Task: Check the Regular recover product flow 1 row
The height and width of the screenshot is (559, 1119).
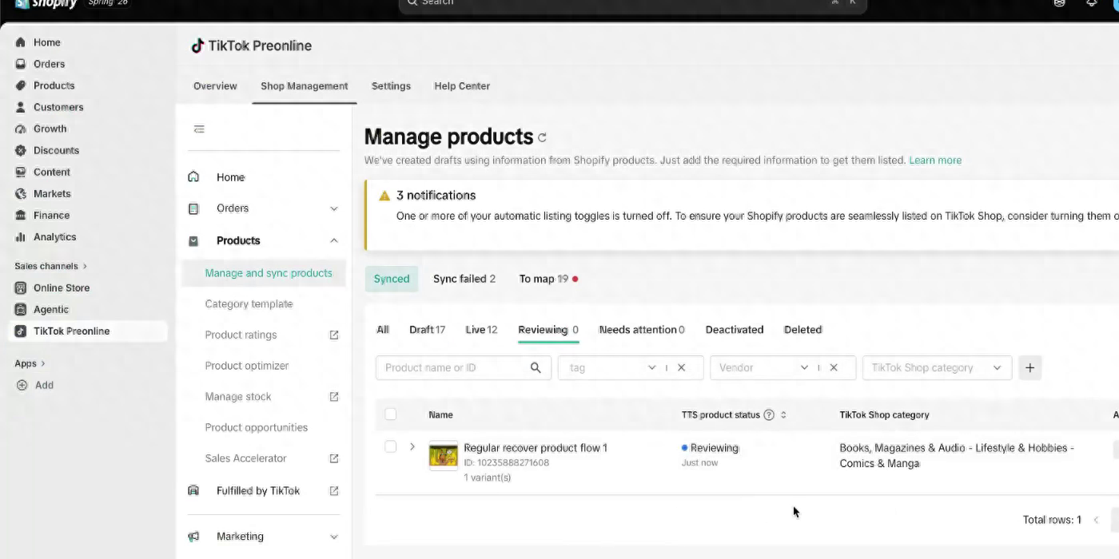Action: (x=390, y=446)
